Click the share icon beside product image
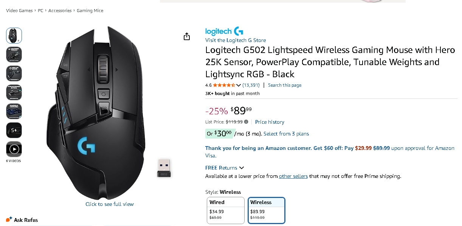The image size is (462, 226). [x=186, y=36]
